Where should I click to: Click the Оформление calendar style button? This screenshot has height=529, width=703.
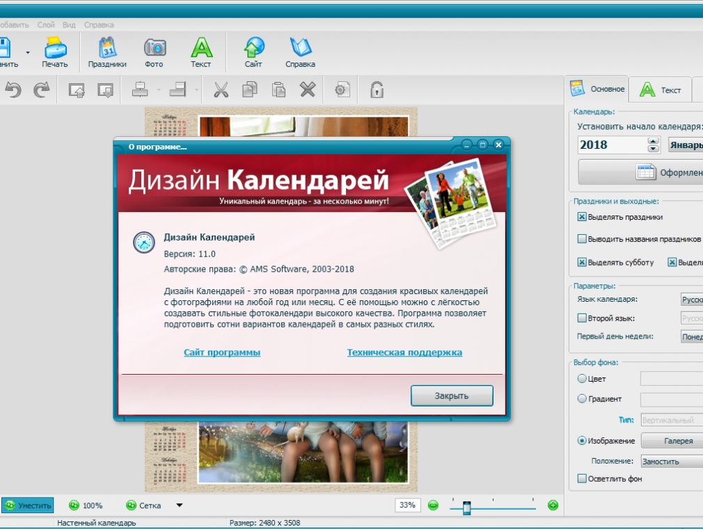tap(640, 172)
